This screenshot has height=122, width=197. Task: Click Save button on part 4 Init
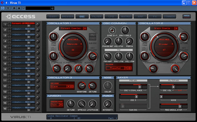pos(32,40)
